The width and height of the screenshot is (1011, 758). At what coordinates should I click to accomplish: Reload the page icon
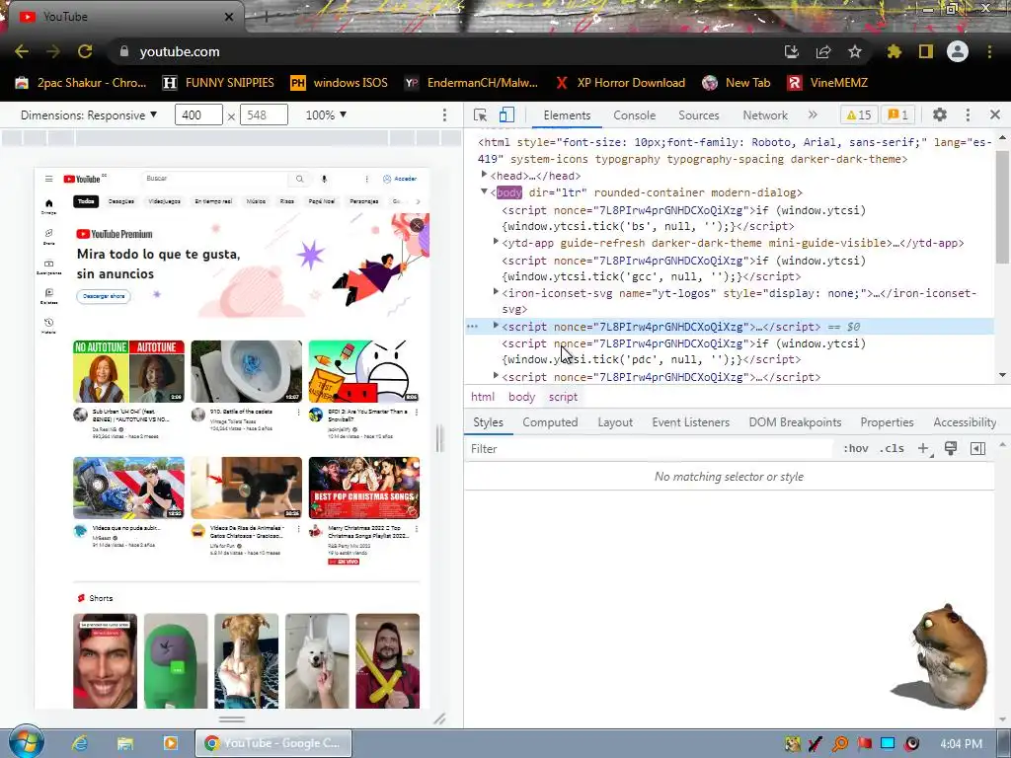tap(85, 51)
